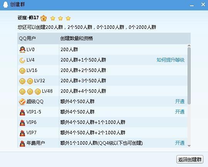Viewport: 208px width, 167px height.
Task: Click the second sun icon in LV32 row
Action: click(30, 81)
